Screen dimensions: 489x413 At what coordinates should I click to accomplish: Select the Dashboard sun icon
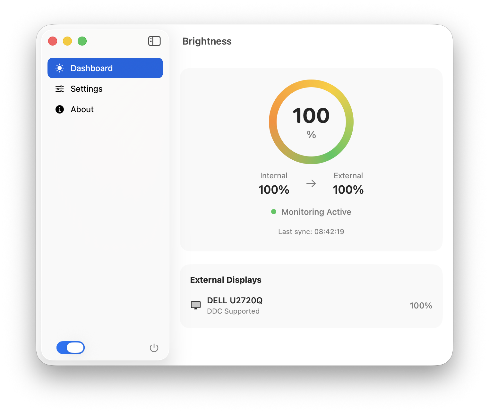pos(59,68)
